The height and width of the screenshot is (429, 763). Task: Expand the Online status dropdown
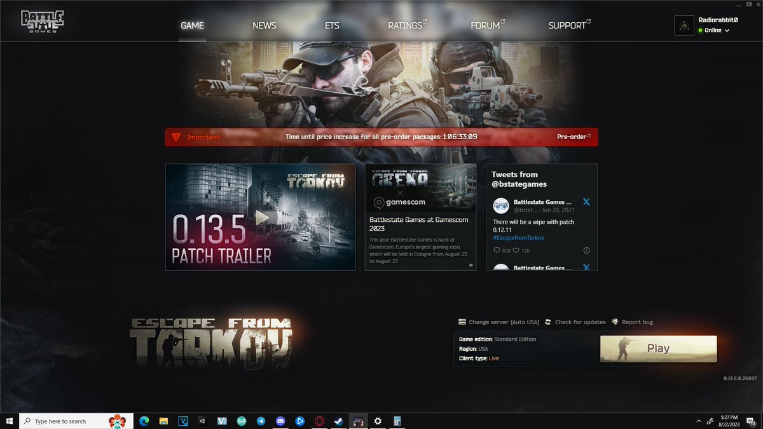713,31
